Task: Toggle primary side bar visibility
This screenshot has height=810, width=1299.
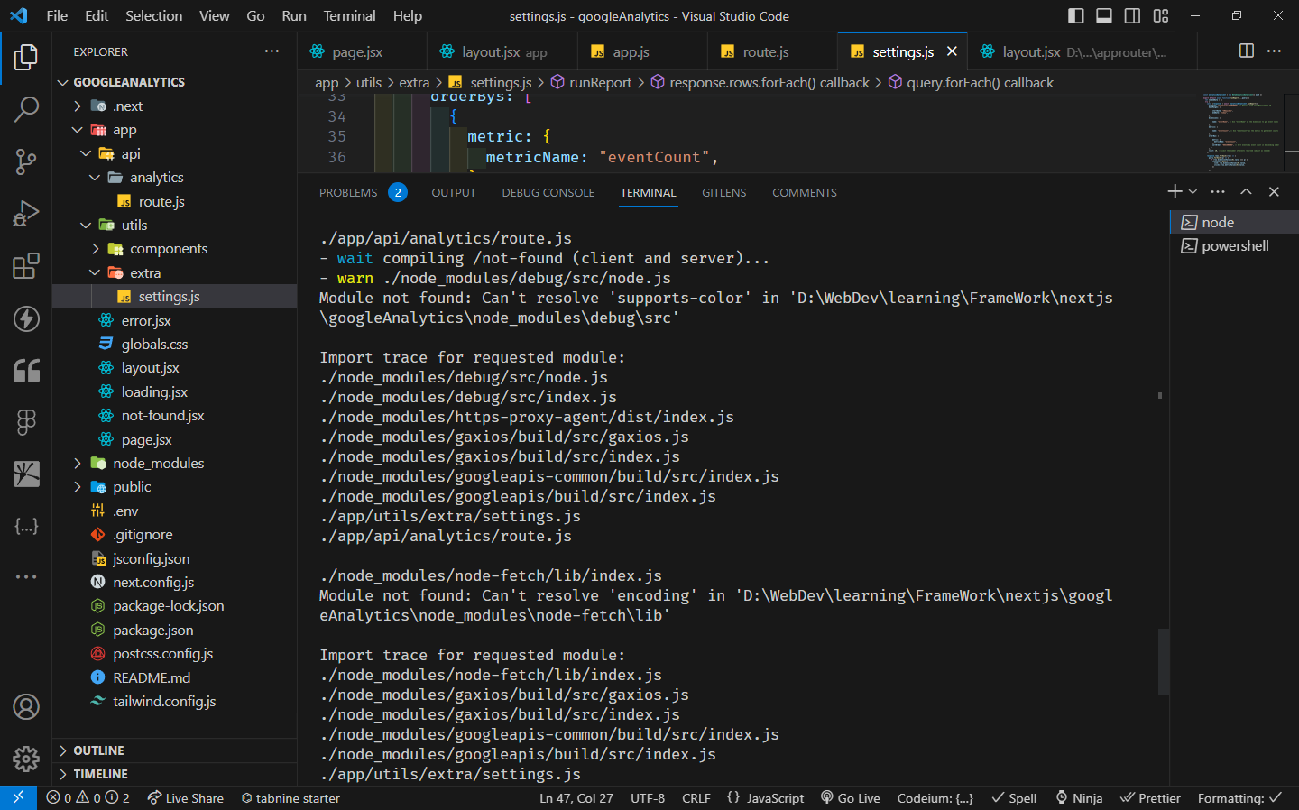Action: click(1076, 15)
